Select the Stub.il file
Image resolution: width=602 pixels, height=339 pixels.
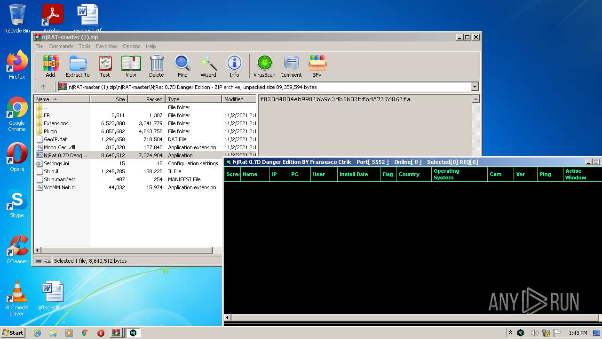coord(128,171)
